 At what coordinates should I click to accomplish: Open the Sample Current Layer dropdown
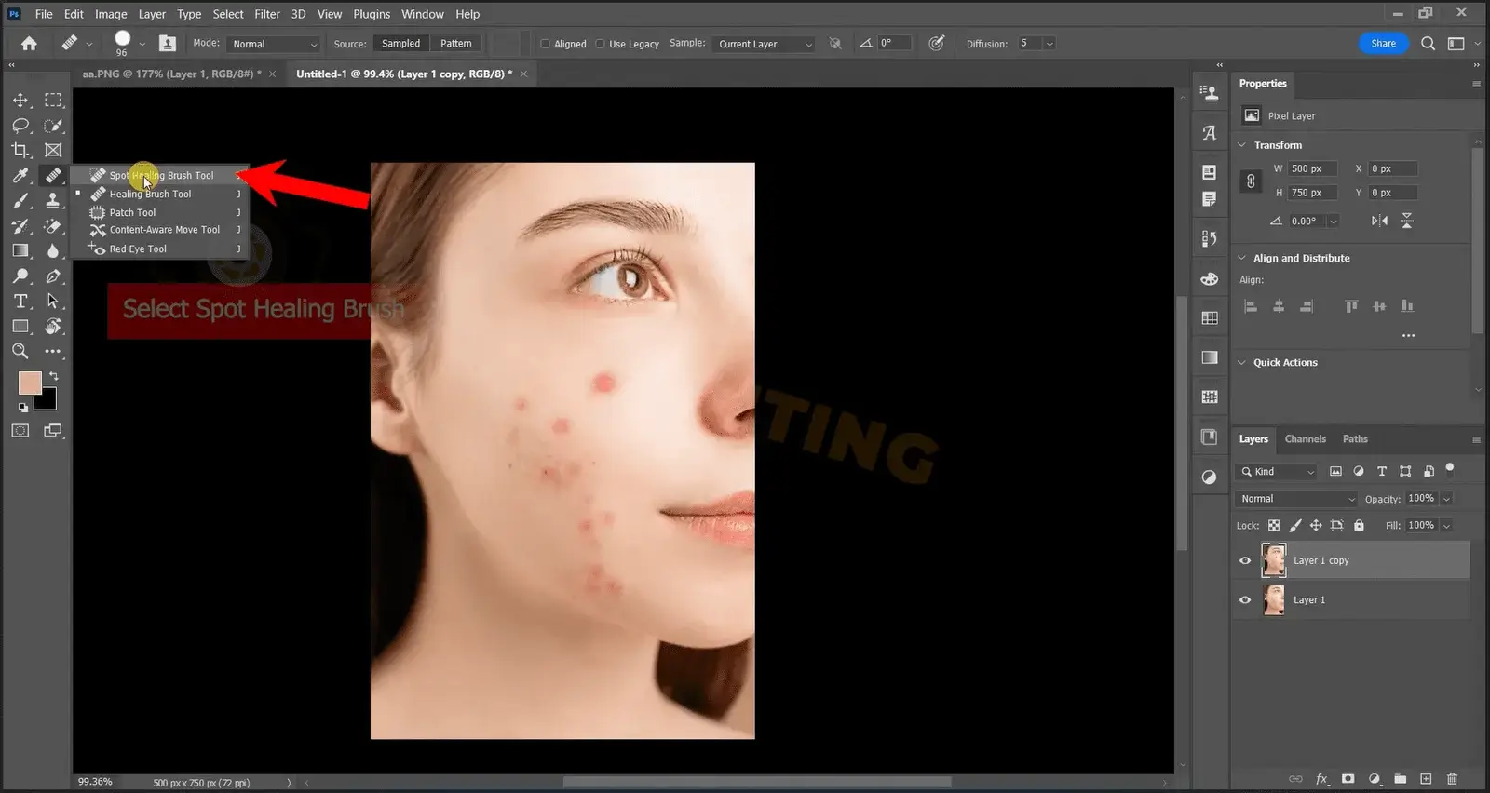coord(764,44)
